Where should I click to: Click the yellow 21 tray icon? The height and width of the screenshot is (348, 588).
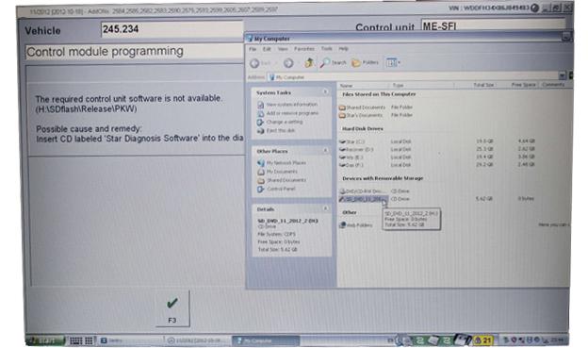tap(483, 340)
